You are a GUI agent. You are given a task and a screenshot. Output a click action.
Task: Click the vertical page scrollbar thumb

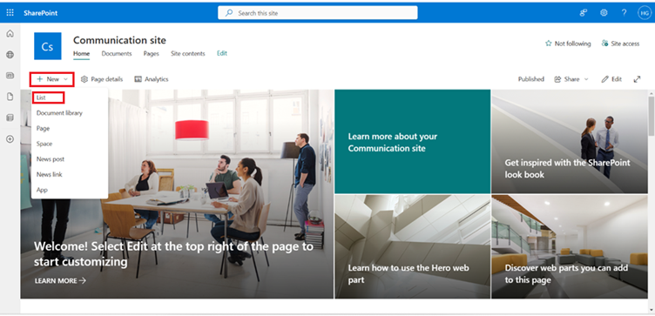[x=652, y=116]
